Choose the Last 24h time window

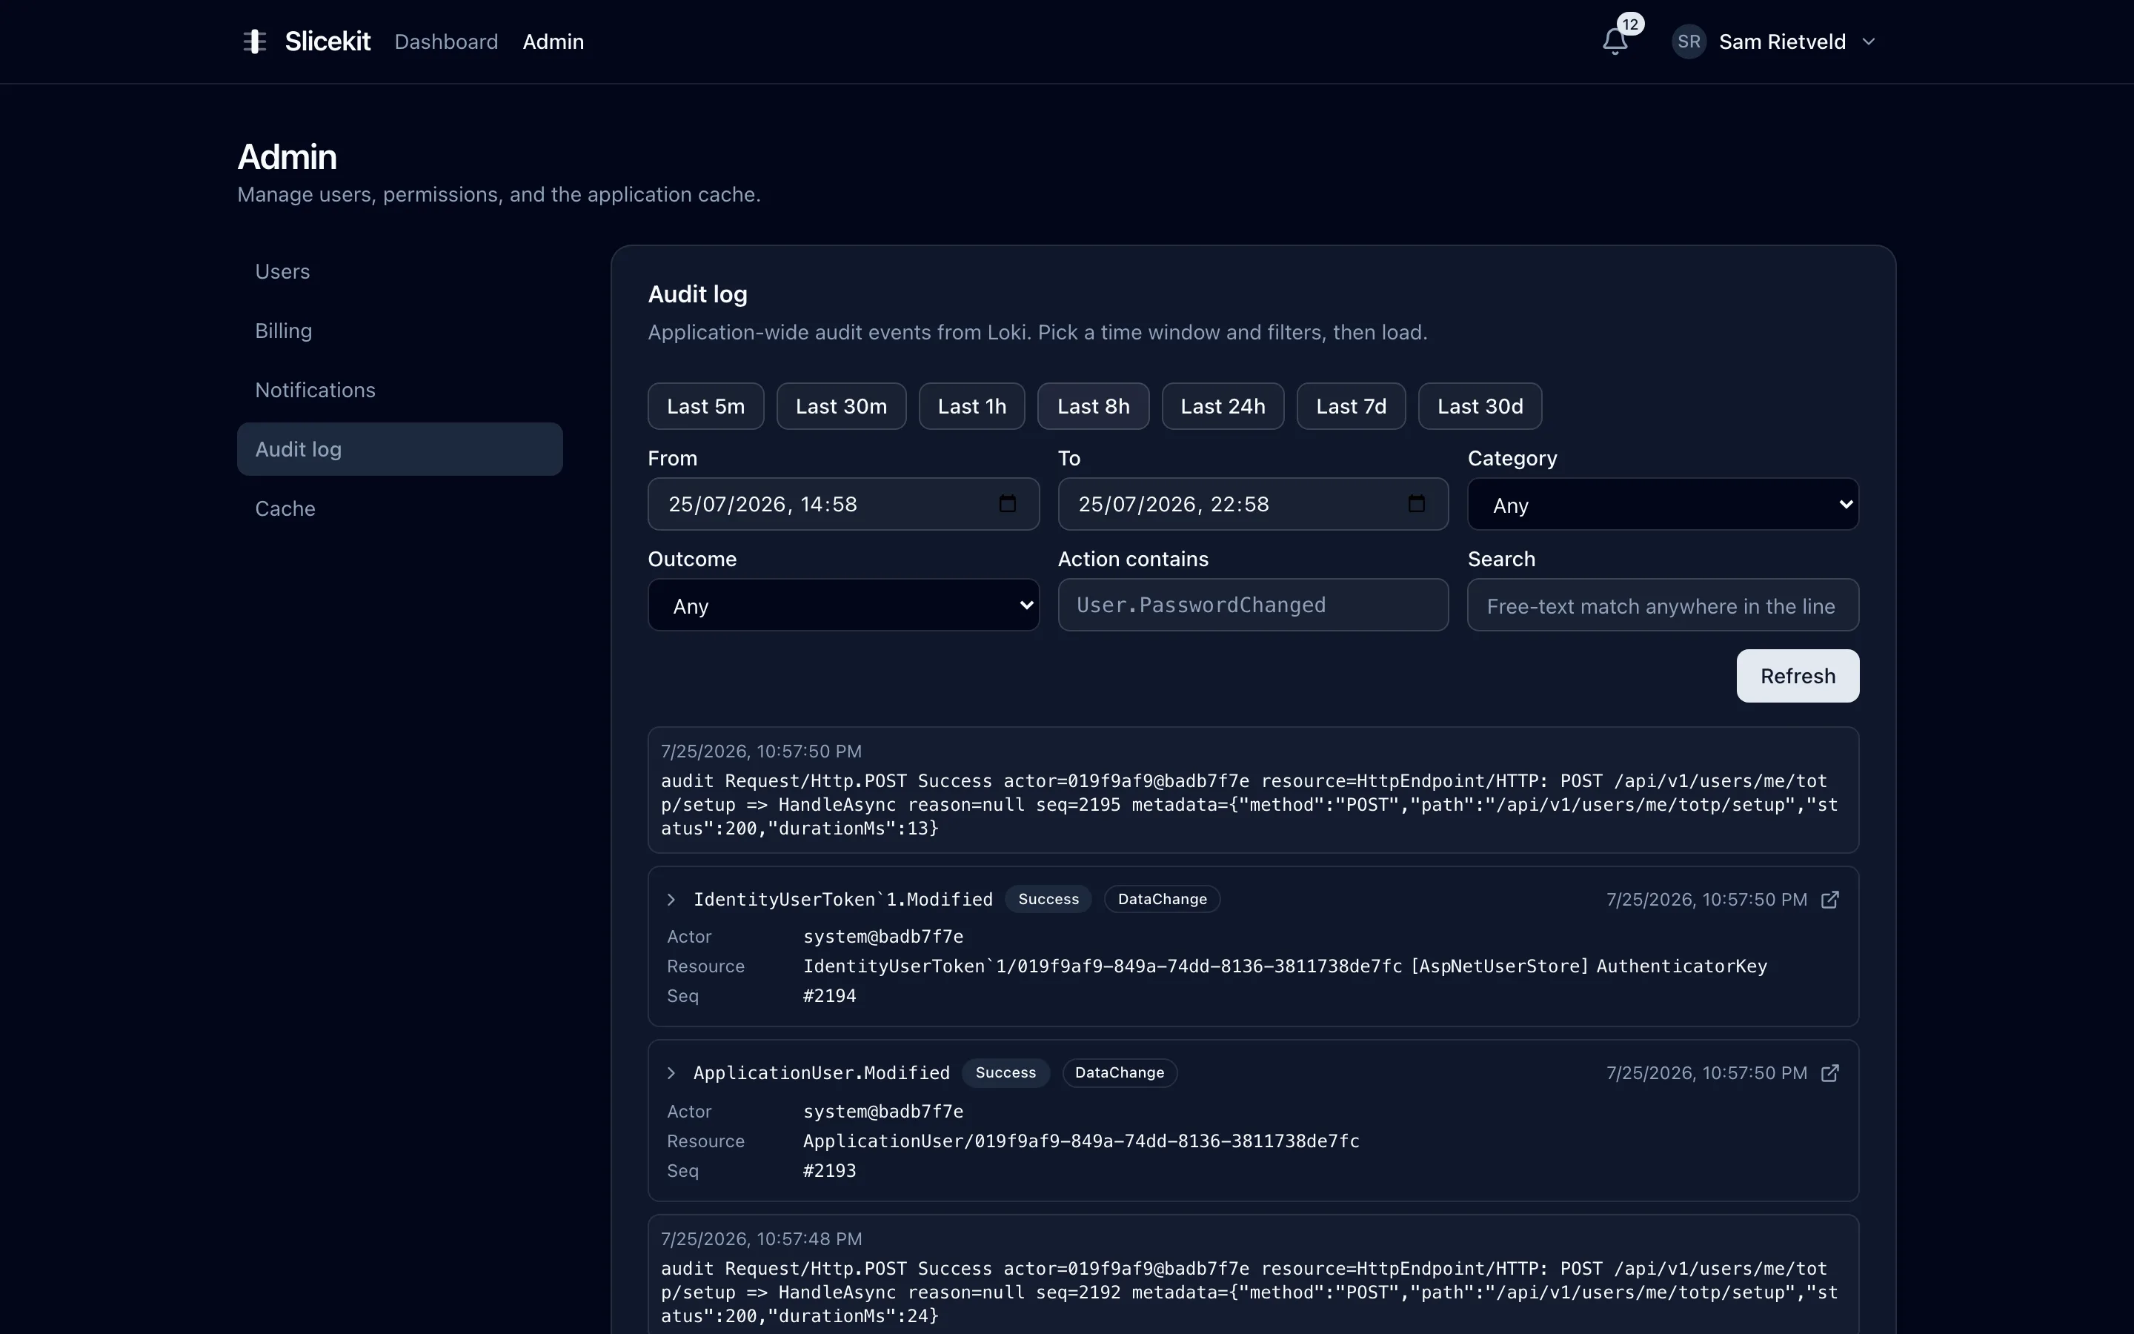tap(1223, 406)
